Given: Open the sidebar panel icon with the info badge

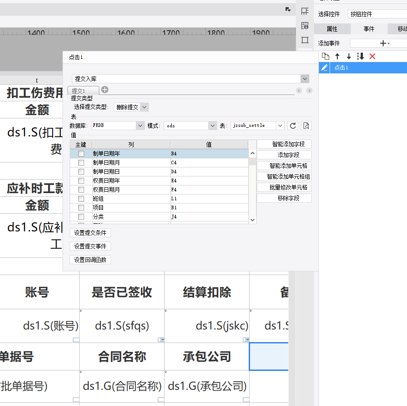Looking at the screenshot, I should [x=305, y=26].
